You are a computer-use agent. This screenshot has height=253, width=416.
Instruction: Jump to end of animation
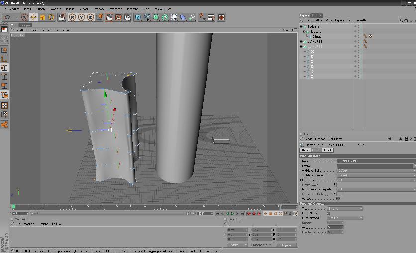[242, 214]
